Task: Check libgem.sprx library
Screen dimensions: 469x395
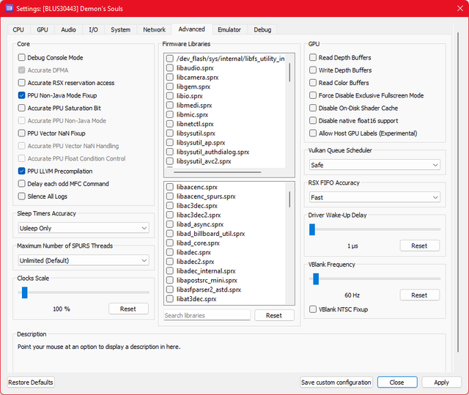Action: 170,86
